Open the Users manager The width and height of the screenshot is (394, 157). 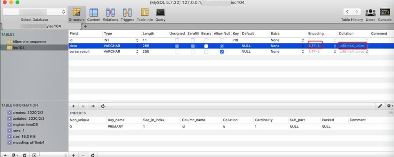point(371,15)
